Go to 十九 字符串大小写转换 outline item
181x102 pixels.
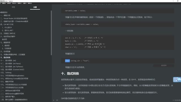(14, 85)
